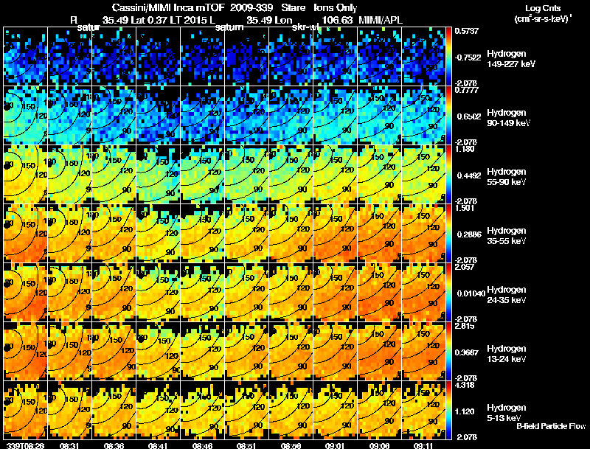This screenshot has height=449, width=590.
Task: Click the '0.01040' colorbar midpoint value
Action: 471,293
